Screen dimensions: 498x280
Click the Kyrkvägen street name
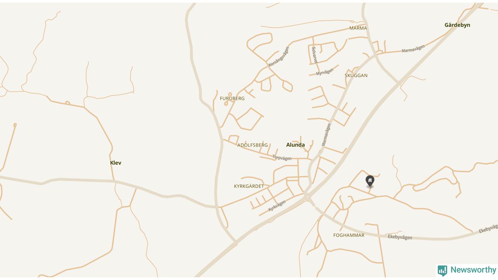(x=277, y=206)
